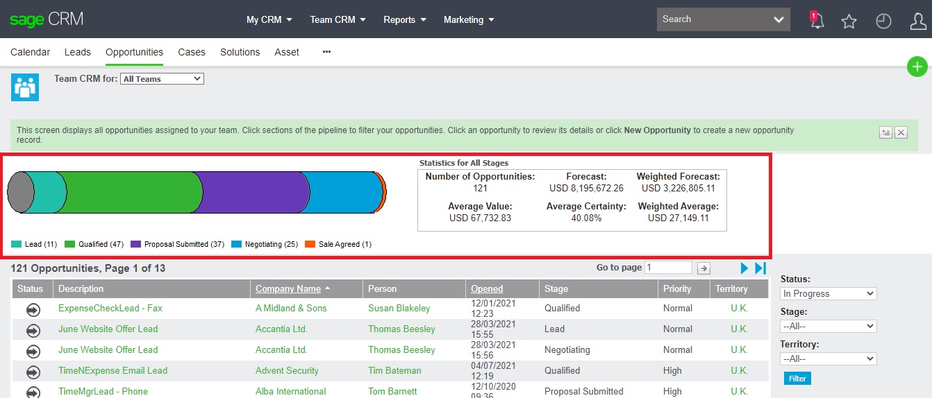Select the Opportunities tab

tap(135, 52)
